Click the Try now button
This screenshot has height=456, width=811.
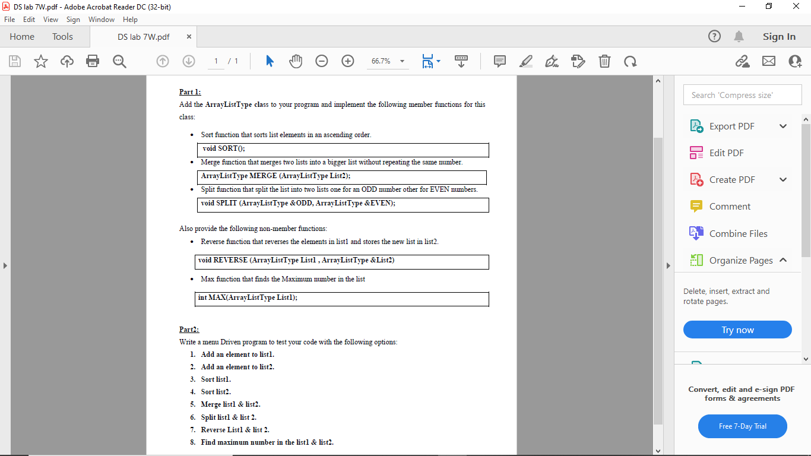click(737, 330)
